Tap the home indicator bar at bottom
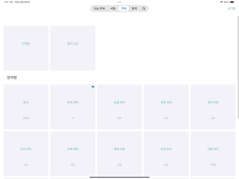Viewport: 239px width, 179px height. coord(120,177)
